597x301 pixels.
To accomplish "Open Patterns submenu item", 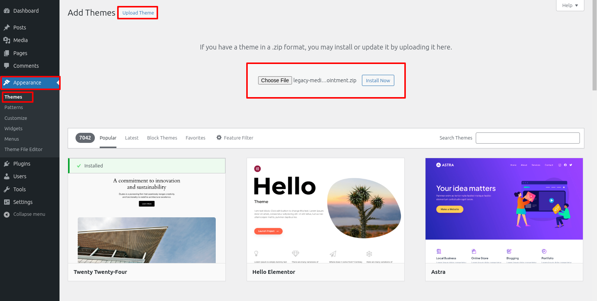I will pyautogui.click(x=14, y=108).
